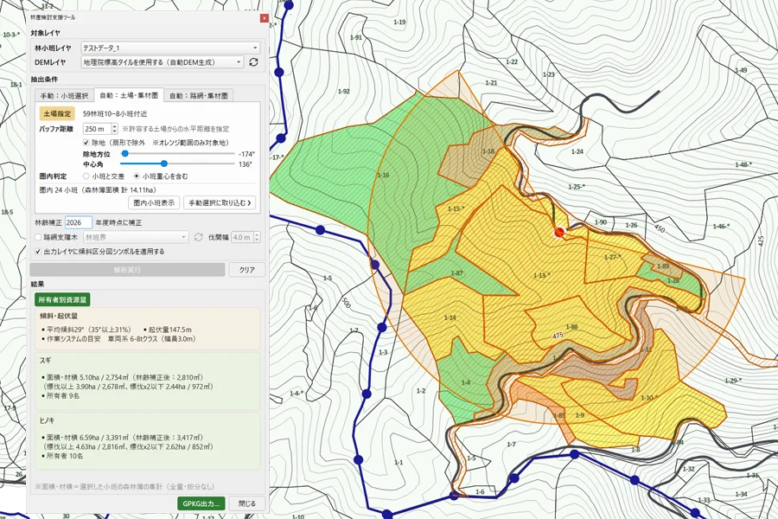Viewport: 778px width, 519px height.
Task: Click the バッファ距離 spinner arrows
Action: tap(115, 129)
